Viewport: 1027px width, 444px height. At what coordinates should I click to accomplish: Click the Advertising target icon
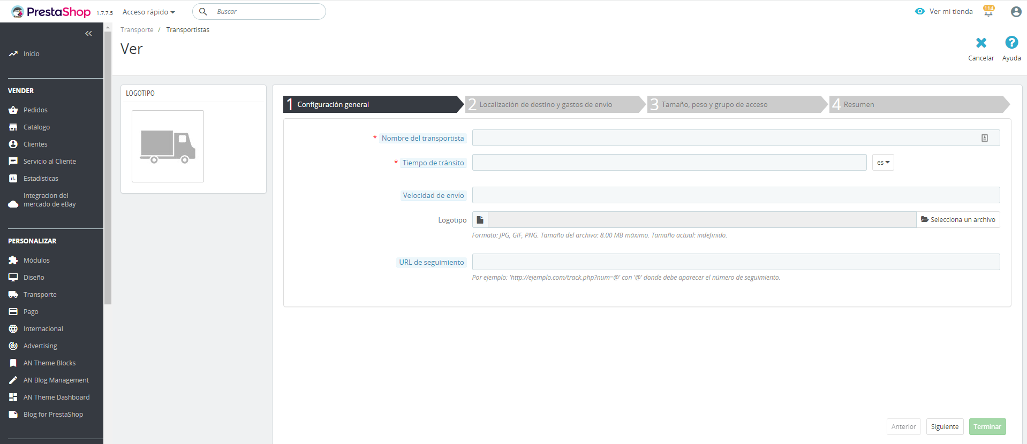pos(13,346)
